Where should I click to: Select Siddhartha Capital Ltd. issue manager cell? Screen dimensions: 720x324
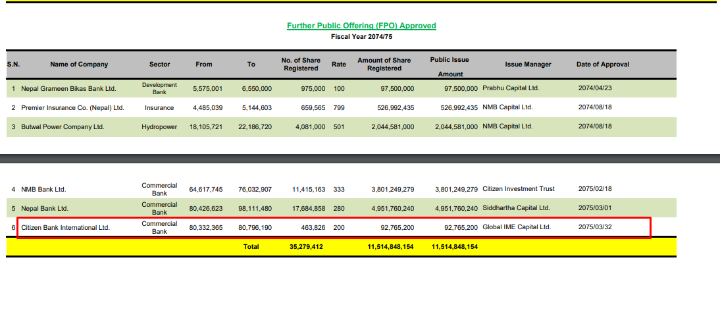pyautogui.click(x=516, y=208)
